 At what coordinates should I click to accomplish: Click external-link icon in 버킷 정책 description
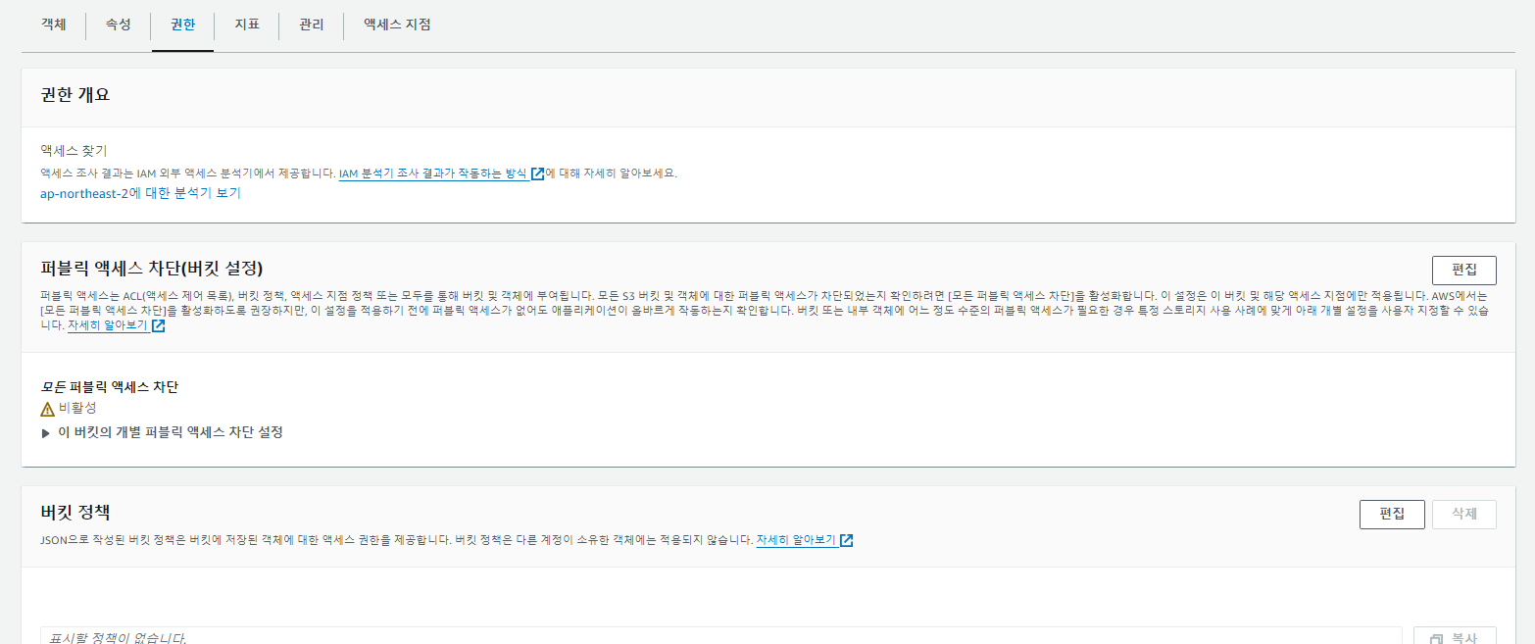(x=846, y=540)
